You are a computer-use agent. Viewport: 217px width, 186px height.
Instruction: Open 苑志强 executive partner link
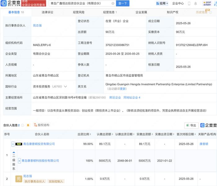coord(37,25)
